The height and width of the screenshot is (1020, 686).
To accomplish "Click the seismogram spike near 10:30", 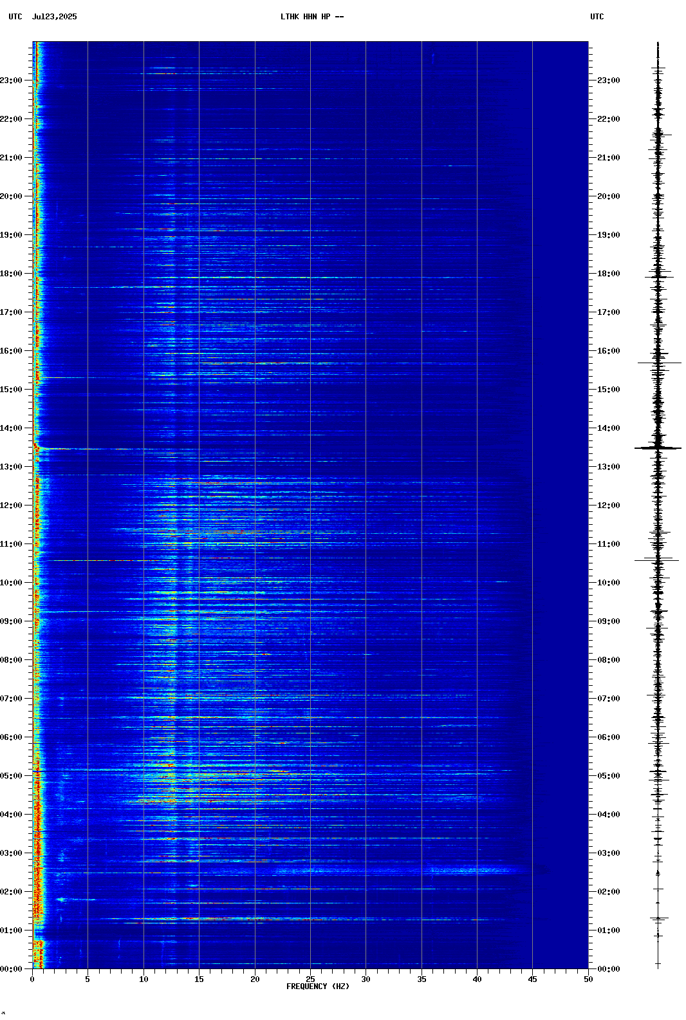I will [656, 560].
